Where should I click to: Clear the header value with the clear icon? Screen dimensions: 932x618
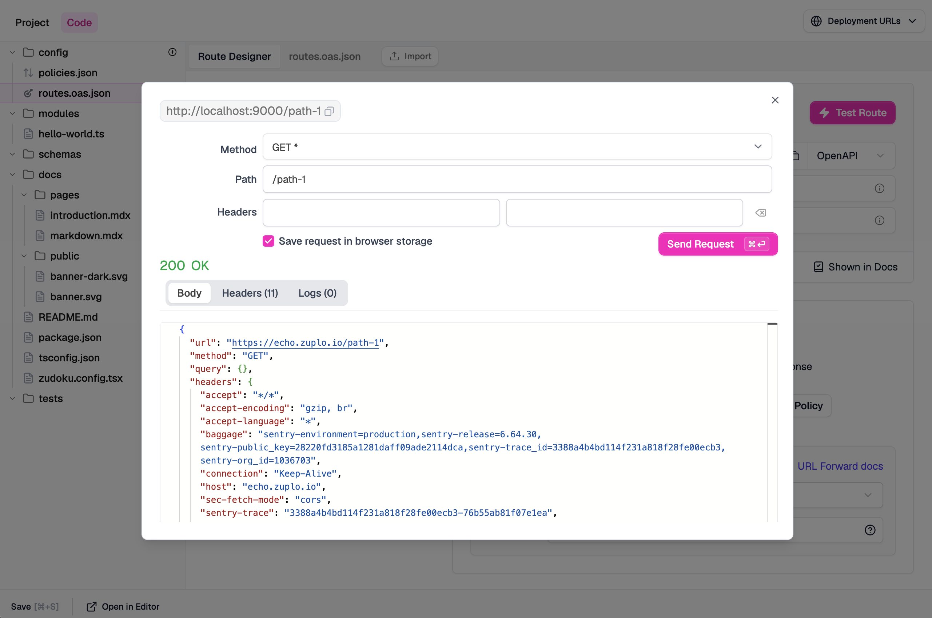click(760, 212)
